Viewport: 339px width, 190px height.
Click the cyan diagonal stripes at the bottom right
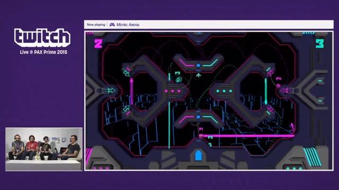tap(312, 157)
